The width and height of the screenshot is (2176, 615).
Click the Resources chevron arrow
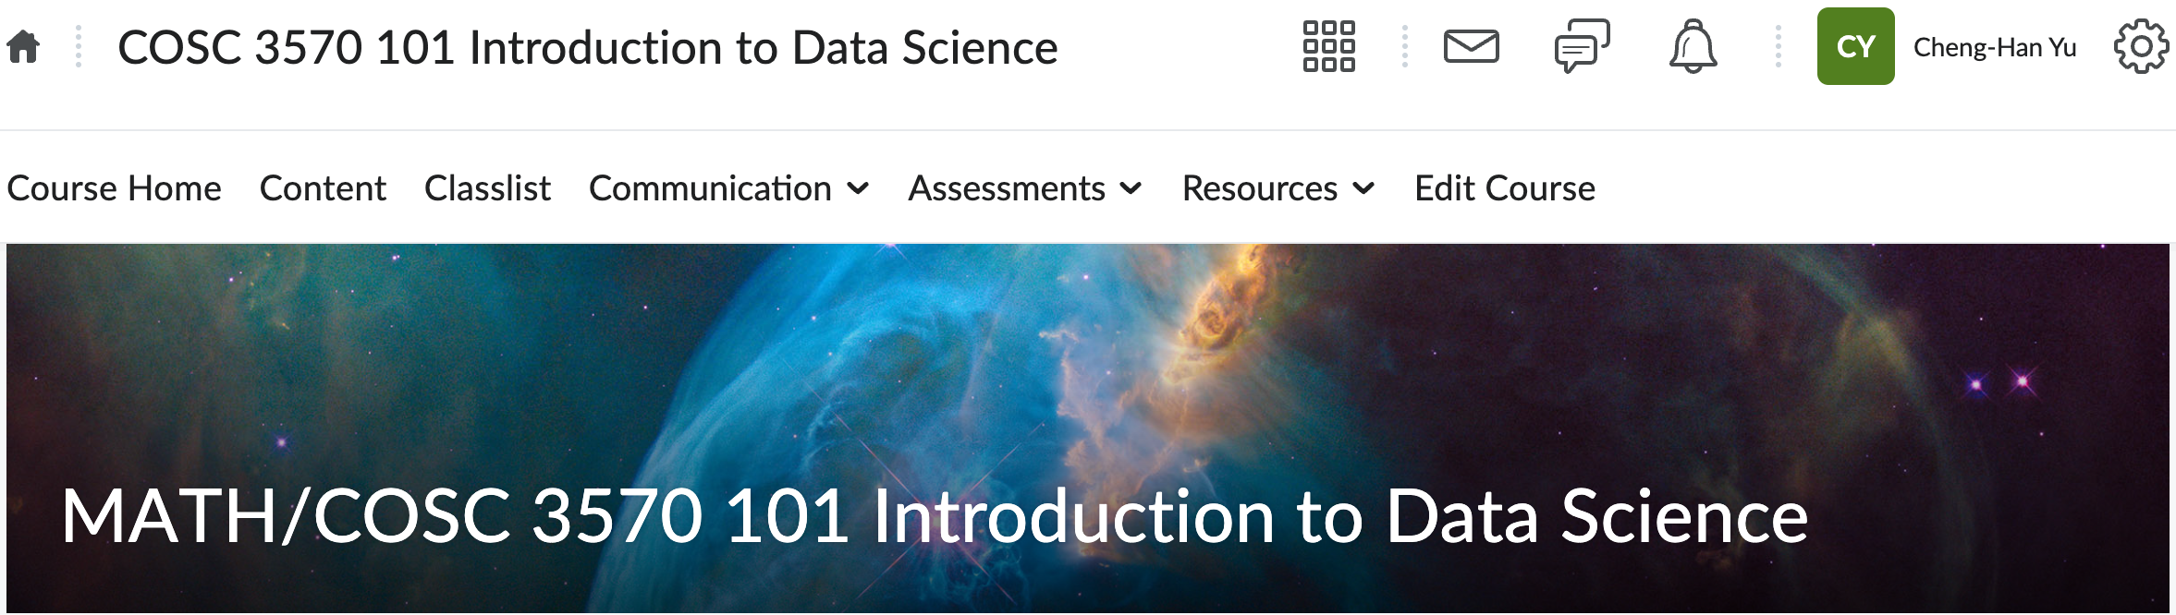pos(1363,189)
